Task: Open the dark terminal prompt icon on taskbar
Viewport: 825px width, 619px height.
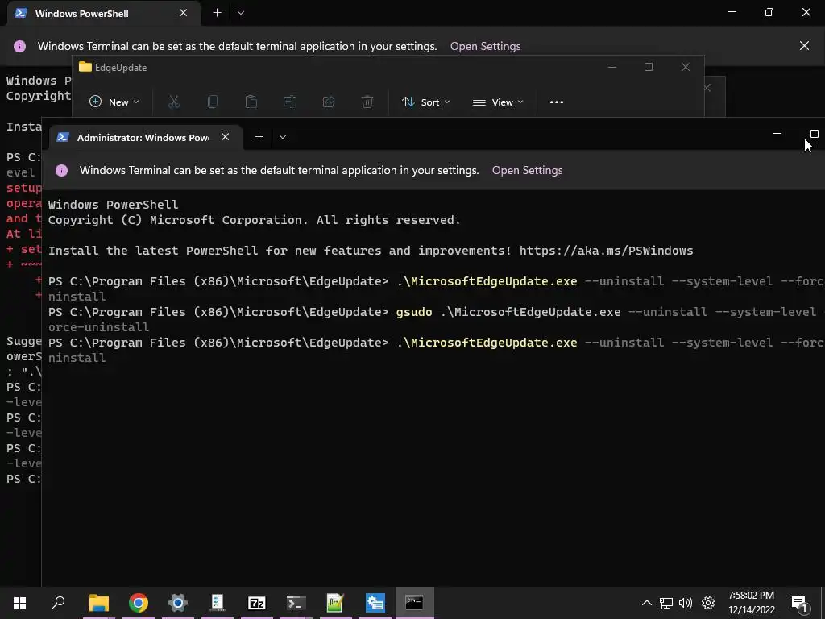Action: pyautogui.click(x=296, y=603)
